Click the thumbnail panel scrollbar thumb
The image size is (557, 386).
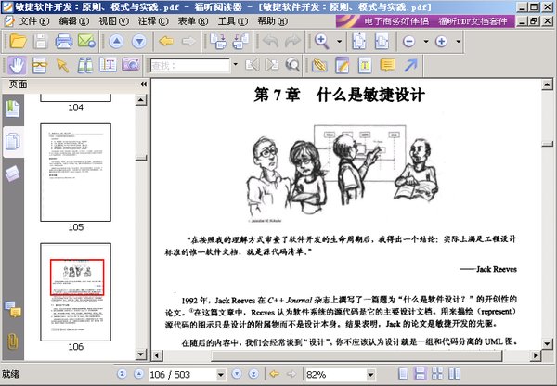(x=141, y=158)
